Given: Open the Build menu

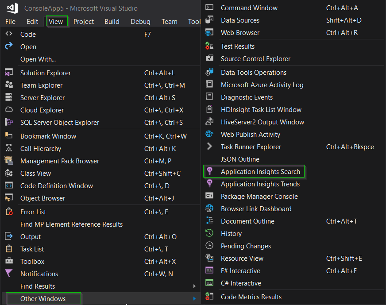Looking at the screenshot, I should 112,22.
